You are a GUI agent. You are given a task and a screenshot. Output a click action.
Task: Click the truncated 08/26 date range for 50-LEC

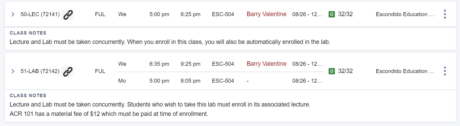coord(307,14)
